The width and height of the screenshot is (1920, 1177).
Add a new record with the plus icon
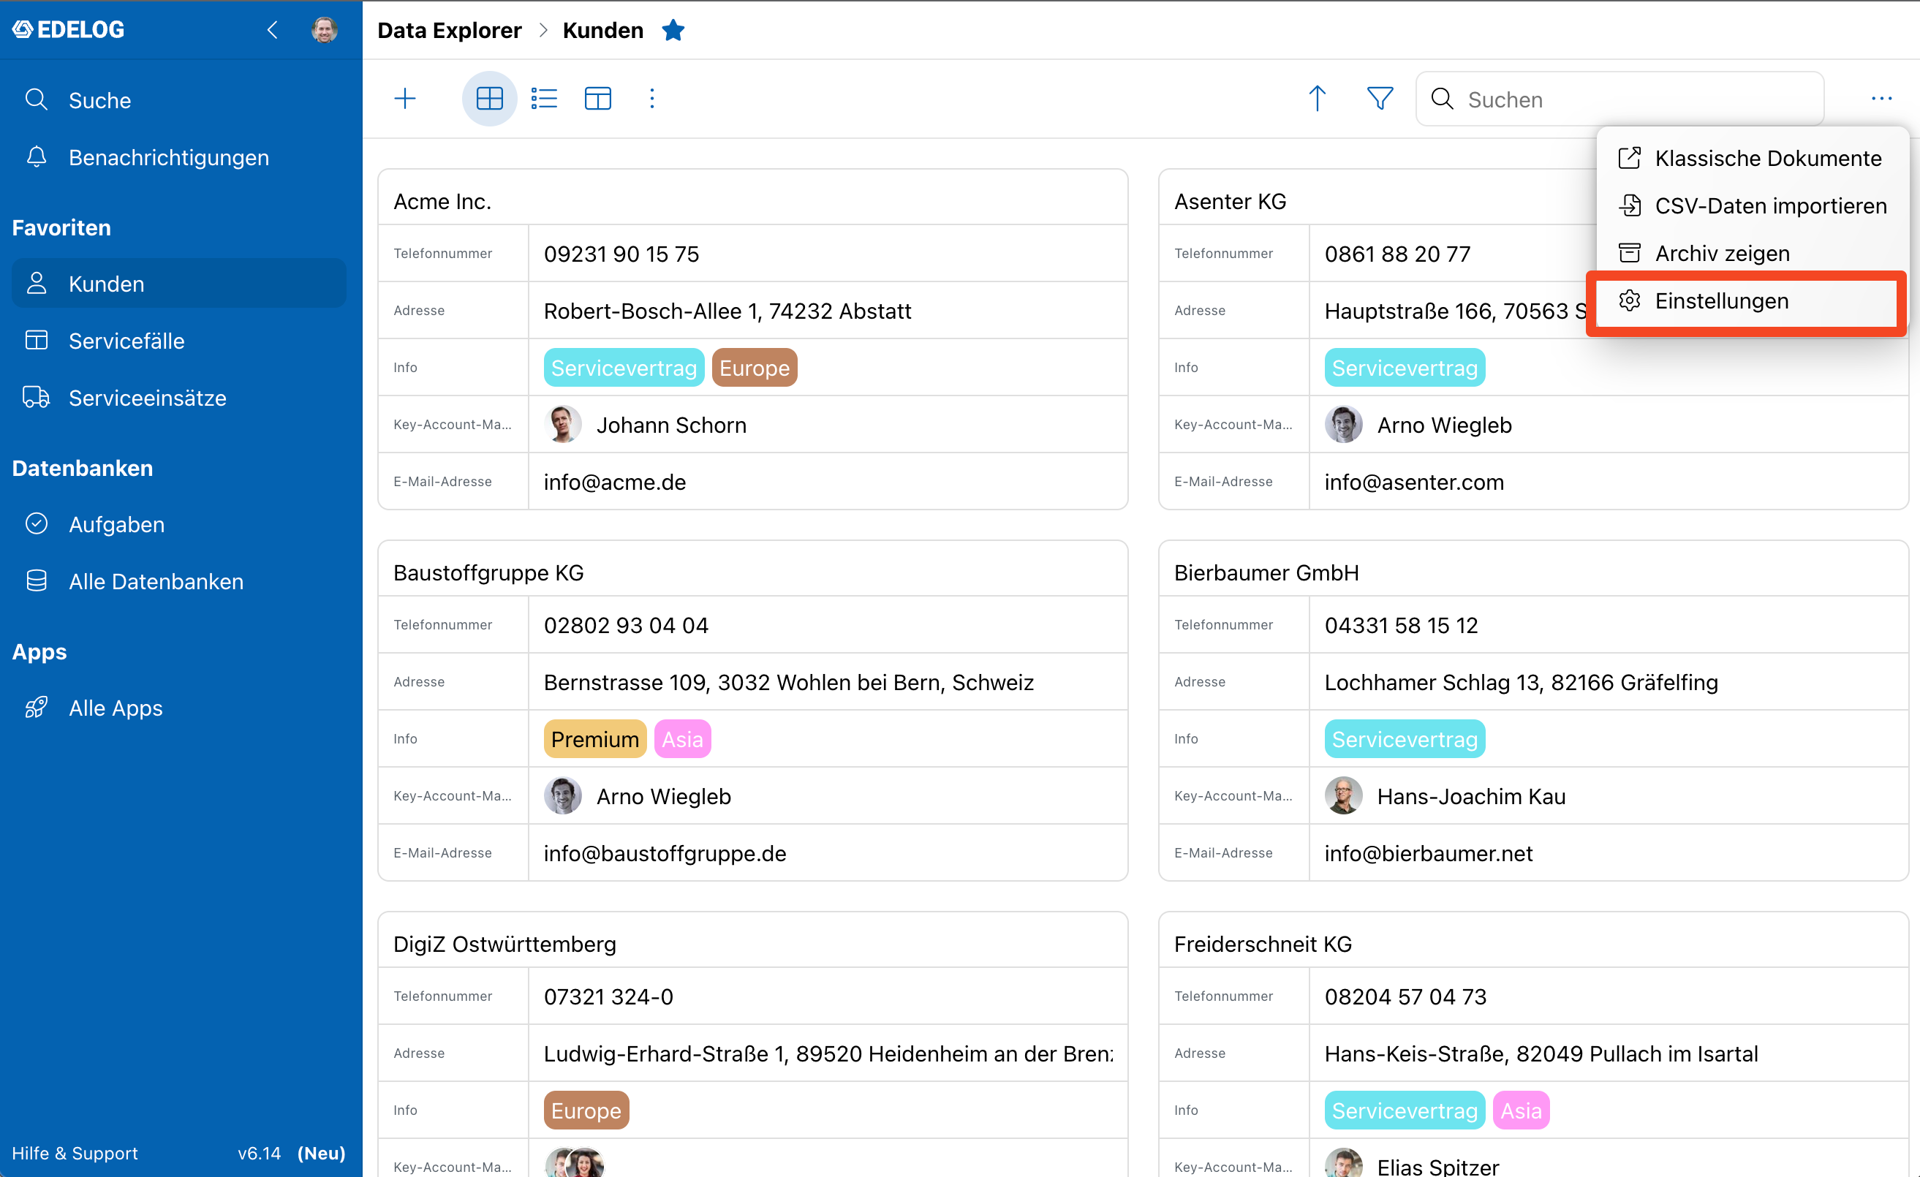[x=405, y=99]
